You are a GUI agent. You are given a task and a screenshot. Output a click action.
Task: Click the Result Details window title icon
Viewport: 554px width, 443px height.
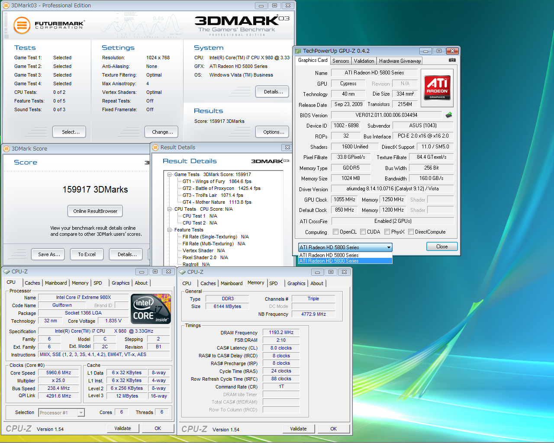[155, 147]
